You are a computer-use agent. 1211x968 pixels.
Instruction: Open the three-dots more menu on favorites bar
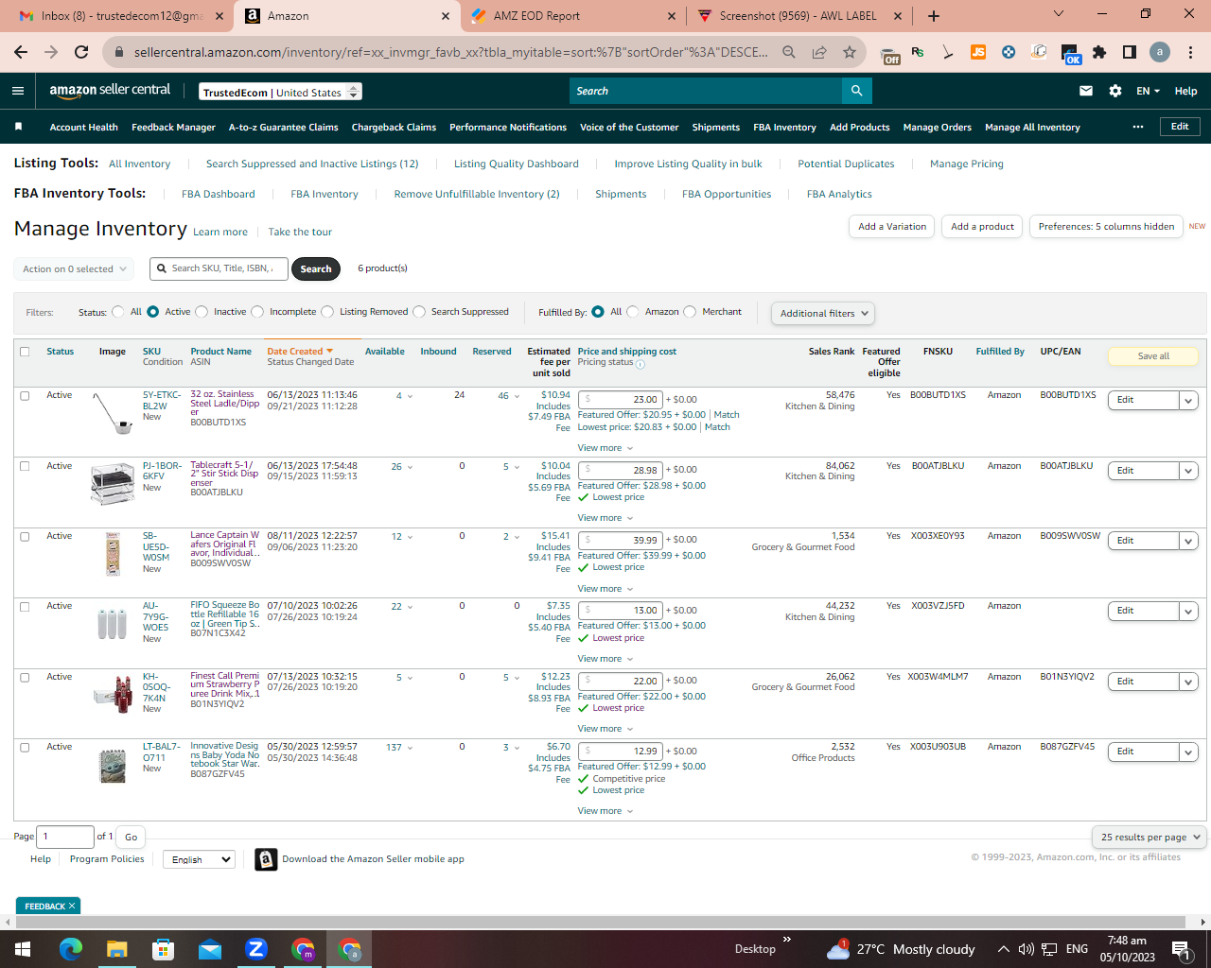(x=1138, y=127)
